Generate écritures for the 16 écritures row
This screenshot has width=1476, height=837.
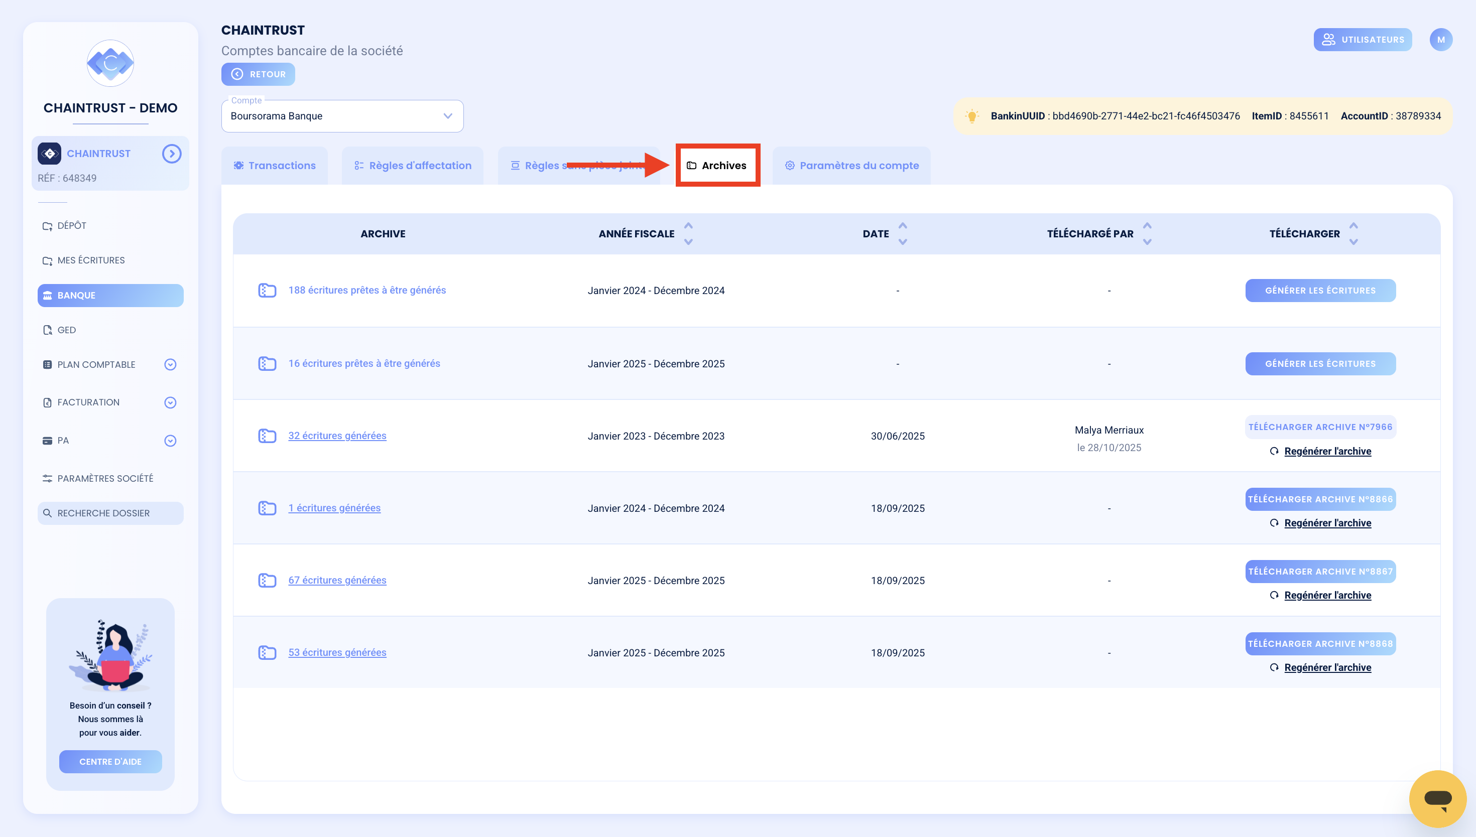point(1320,364)
